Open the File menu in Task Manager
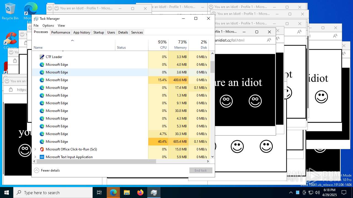The width and height of the screenshot is (353, 198). tap(36, 26)
